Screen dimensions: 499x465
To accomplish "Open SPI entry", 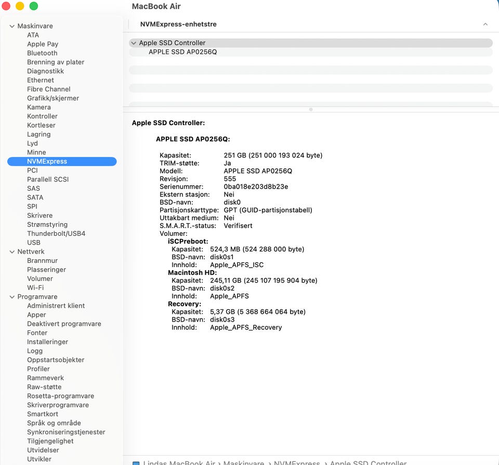I will click(x=32, y=206).
